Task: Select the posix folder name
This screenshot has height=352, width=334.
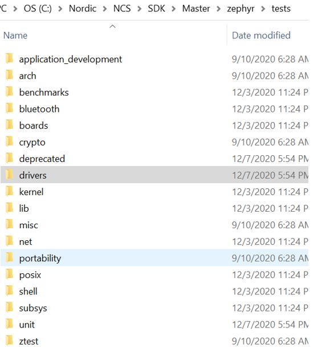Action: coord(30,276)
